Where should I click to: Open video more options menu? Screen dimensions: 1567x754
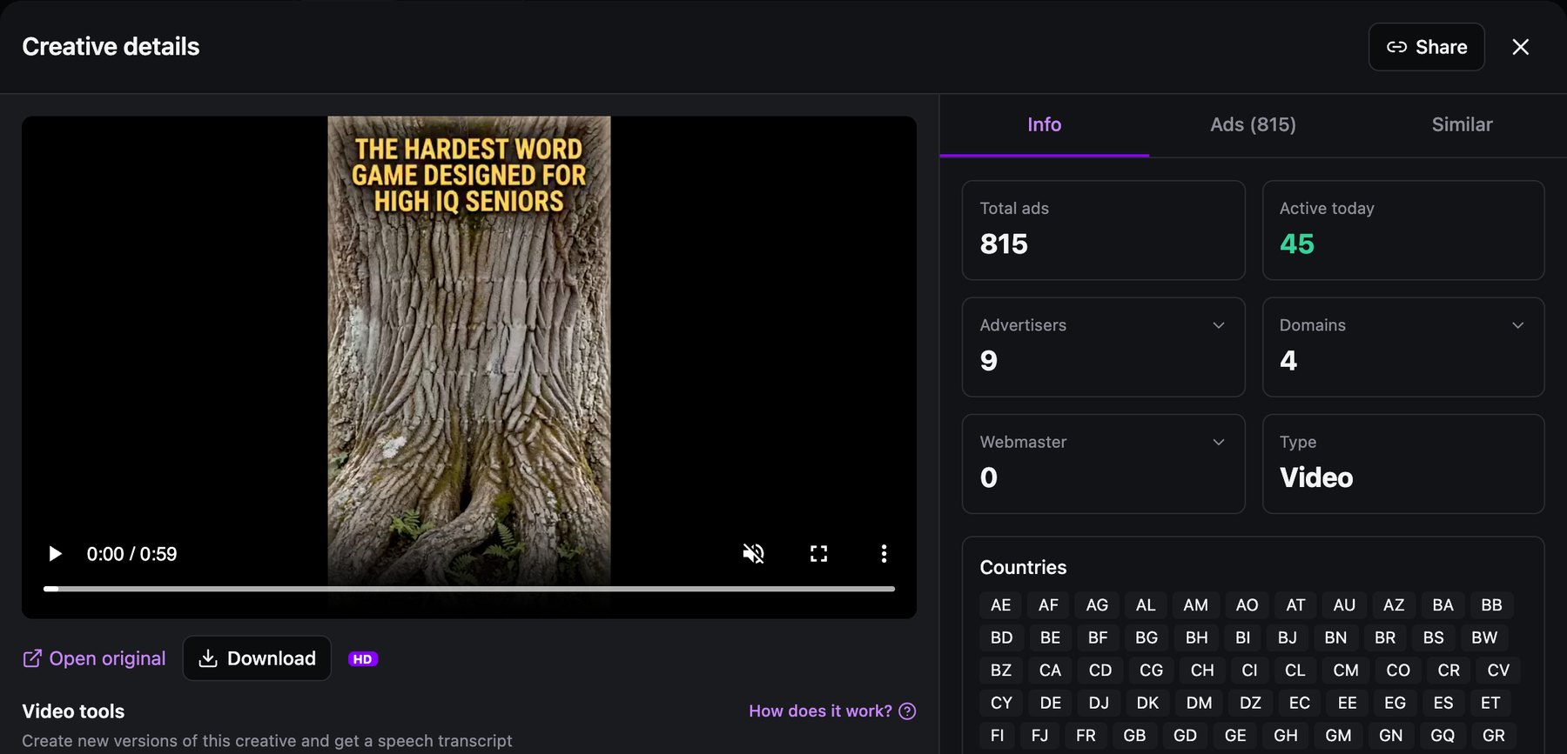[x=884, y=554]
